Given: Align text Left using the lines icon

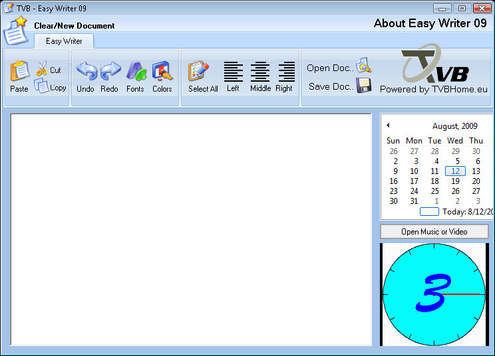Looking at the screenshot, I should point(234,72).
